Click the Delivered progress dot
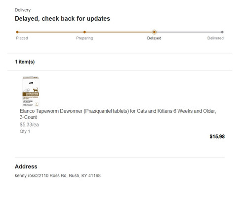The width and height of the screenshot is (247, 199). click(x=222, y=32)
